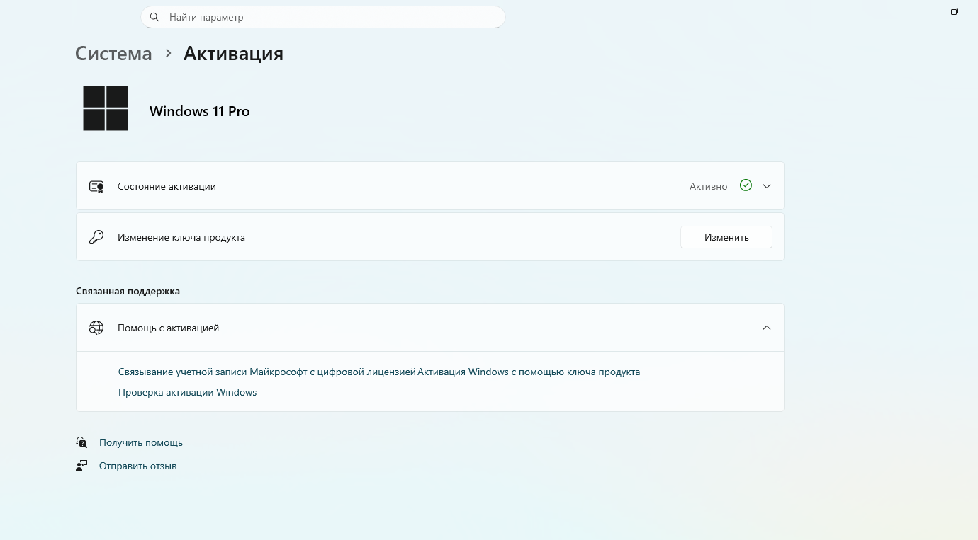Screen dimensions: 978x540
Task: Click the Активно status text
Action: pyautogui.click(x=709, y=186)
